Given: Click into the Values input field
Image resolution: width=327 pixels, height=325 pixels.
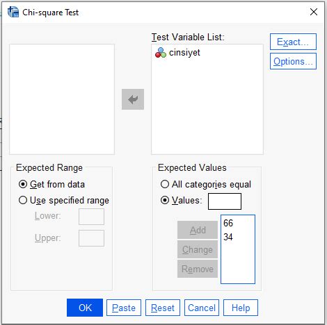Looking at the screenshot, I should 225,201.
